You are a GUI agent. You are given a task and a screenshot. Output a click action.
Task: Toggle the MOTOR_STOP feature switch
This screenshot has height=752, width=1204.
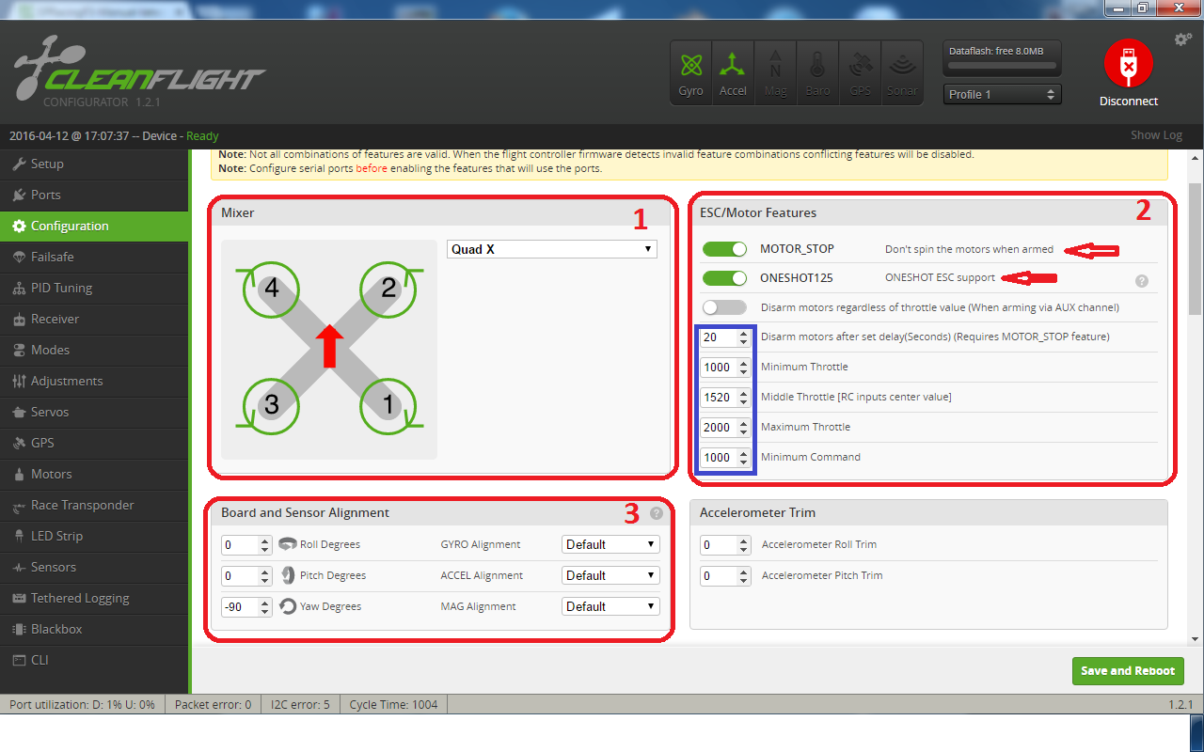[724, 249]
